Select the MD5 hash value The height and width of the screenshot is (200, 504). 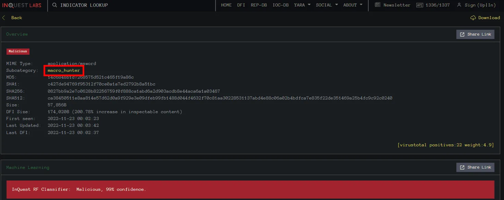(x=90, y=77)
